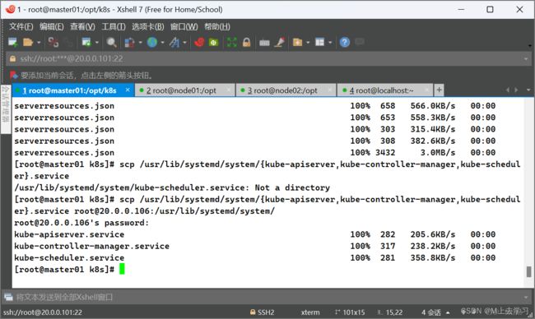Image resolution: width=535 pixels, height=319 pixels.
Task: Click the chat bubble toolbar icon
Action: pos(360,42)
